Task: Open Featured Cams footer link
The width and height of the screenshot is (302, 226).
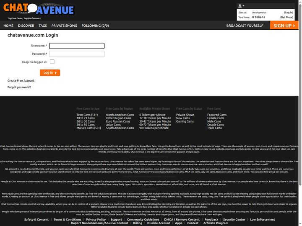Action: click(217, 115)
